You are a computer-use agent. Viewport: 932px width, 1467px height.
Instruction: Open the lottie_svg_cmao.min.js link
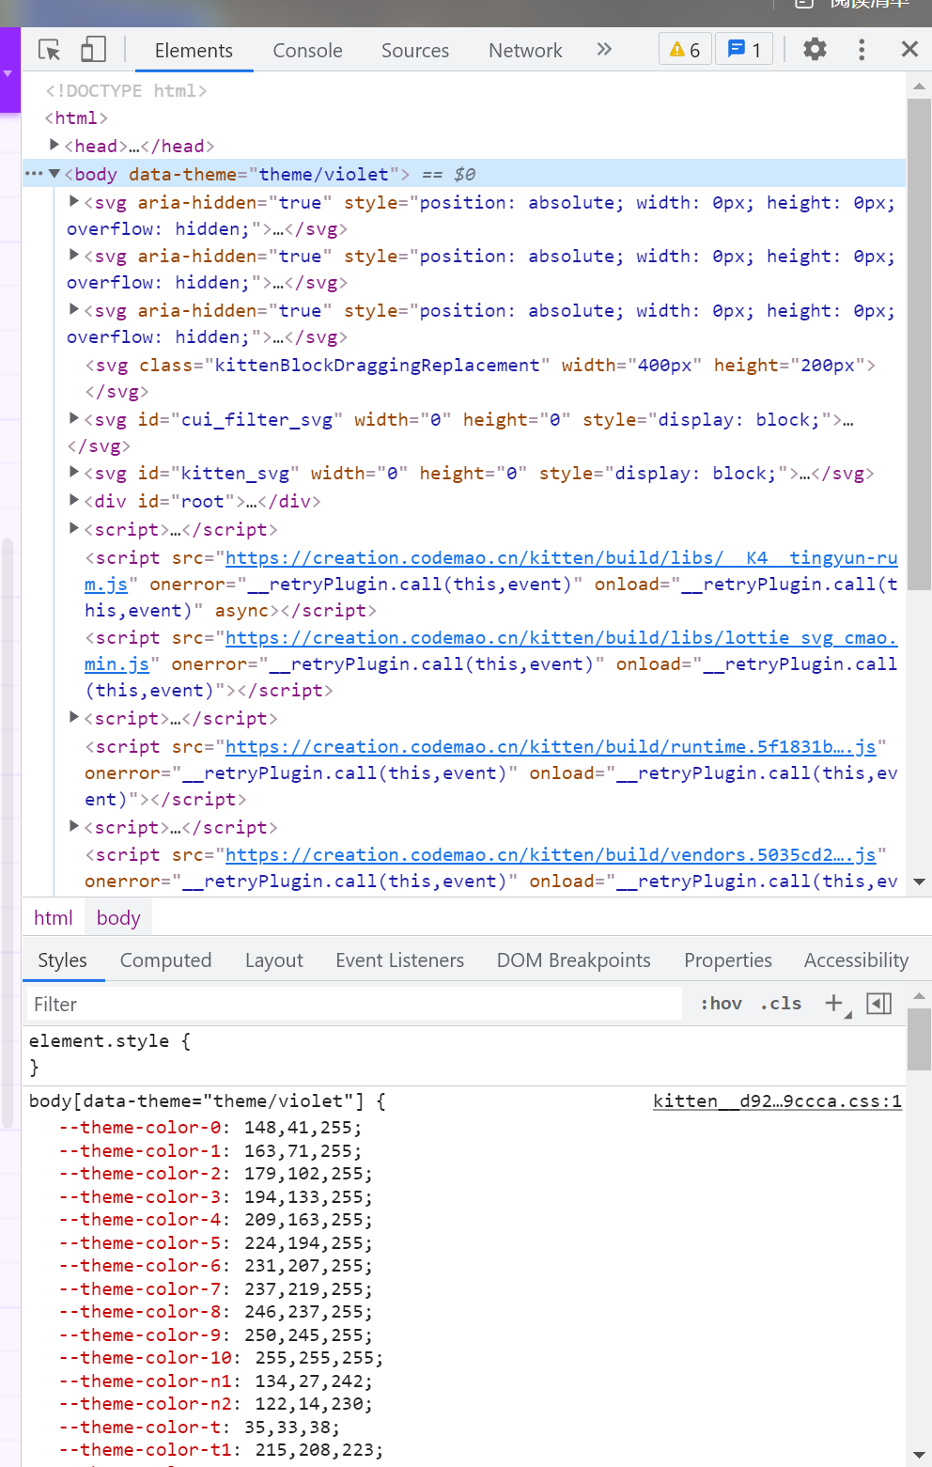tap(562, 638)
